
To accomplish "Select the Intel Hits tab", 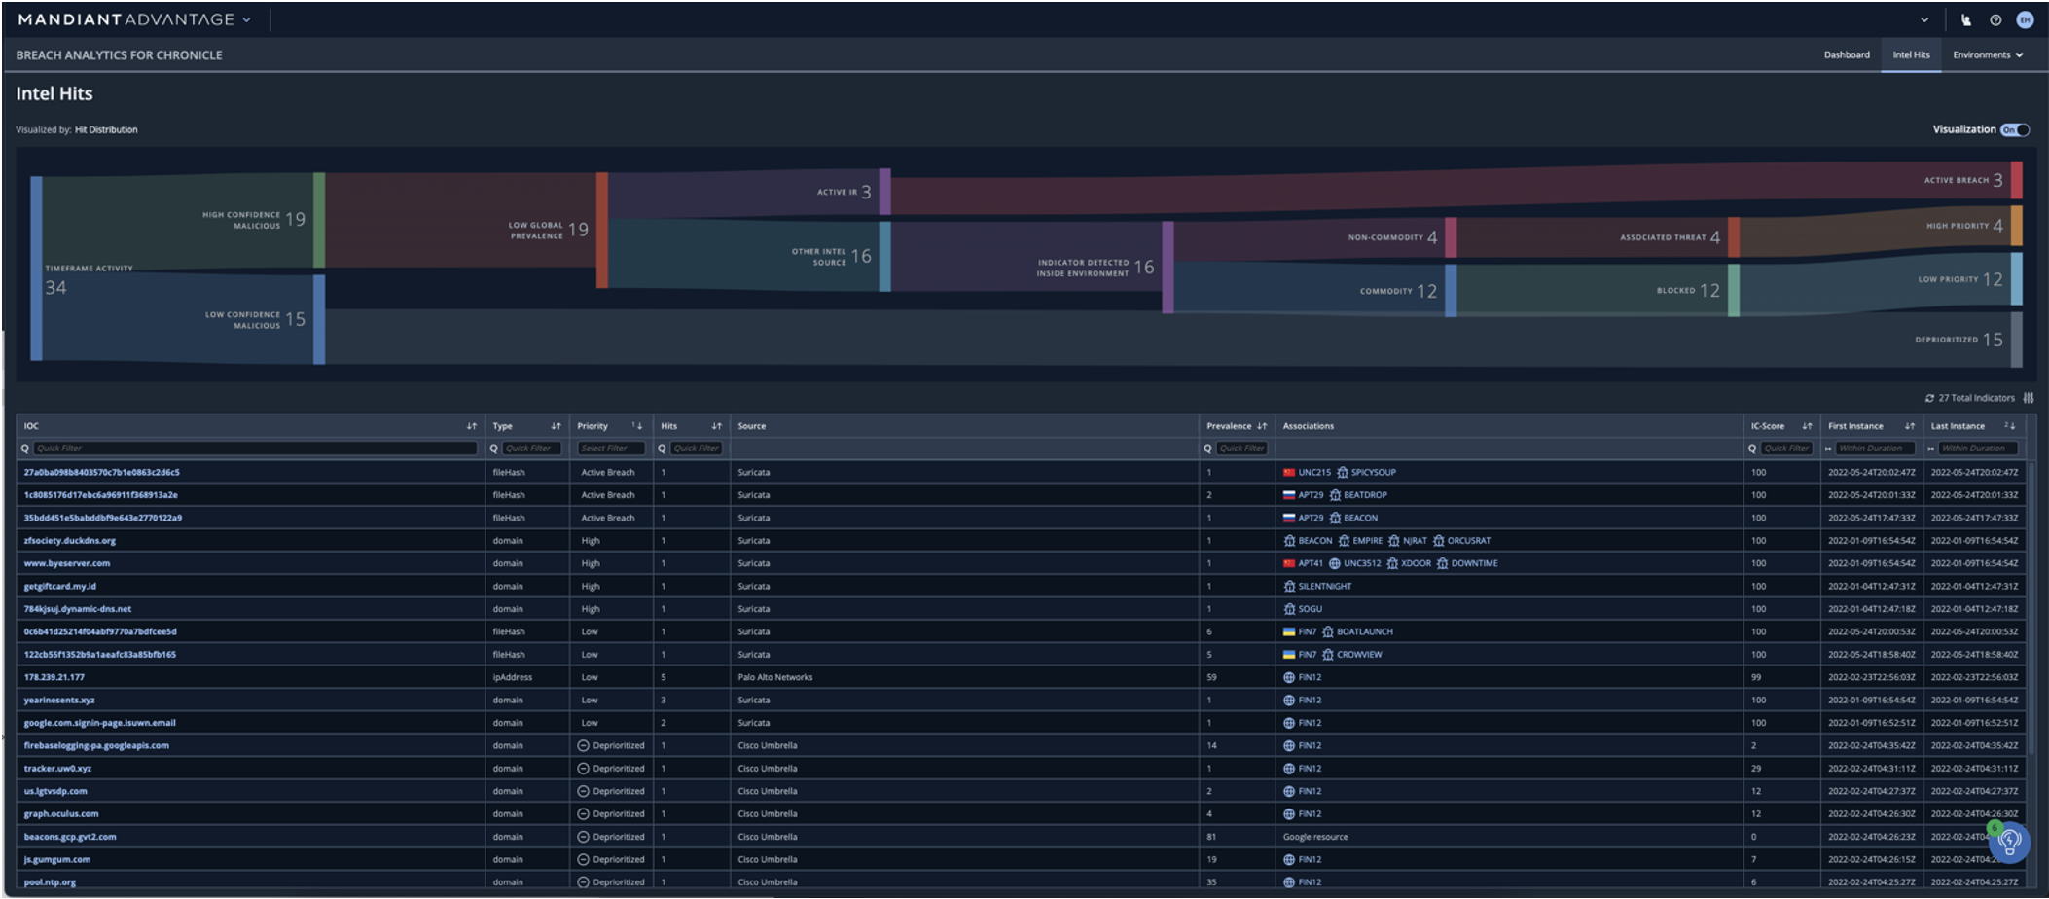I will pos(1911,55).
